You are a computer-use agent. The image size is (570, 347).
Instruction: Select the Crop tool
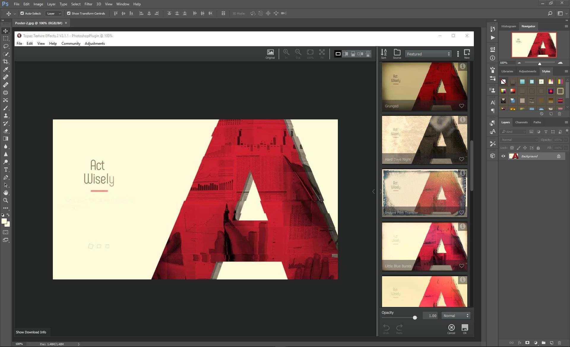point(6,62)
